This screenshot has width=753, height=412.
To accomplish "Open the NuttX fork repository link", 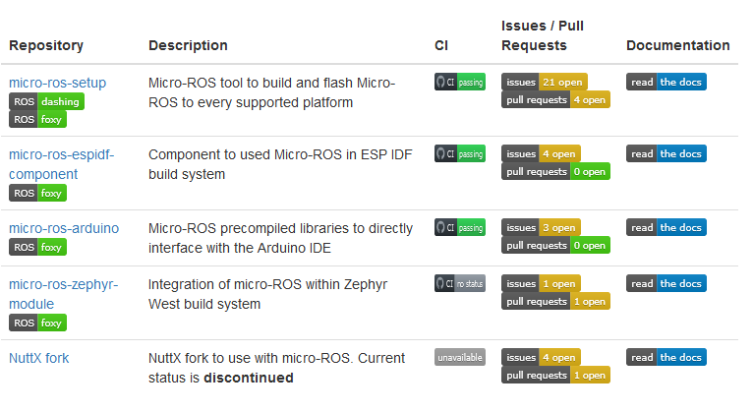I will [39, 358].
